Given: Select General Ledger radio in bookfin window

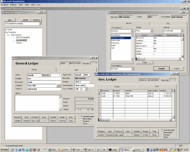Looking at the screenshot, I should pos(162,130).
